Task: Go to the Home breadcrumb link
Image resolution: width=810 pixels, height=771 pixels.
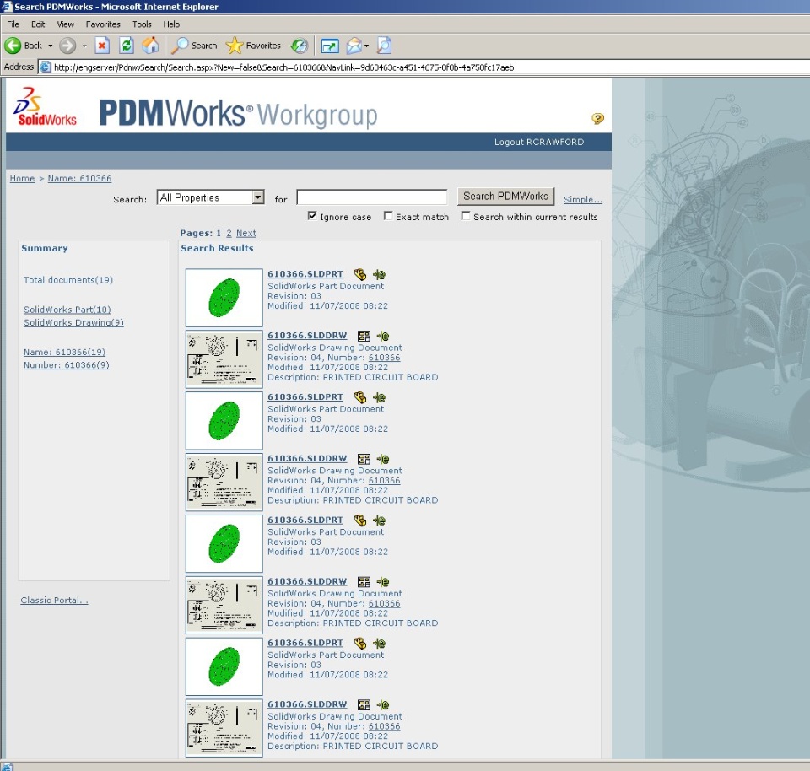Action: (22, 179)
